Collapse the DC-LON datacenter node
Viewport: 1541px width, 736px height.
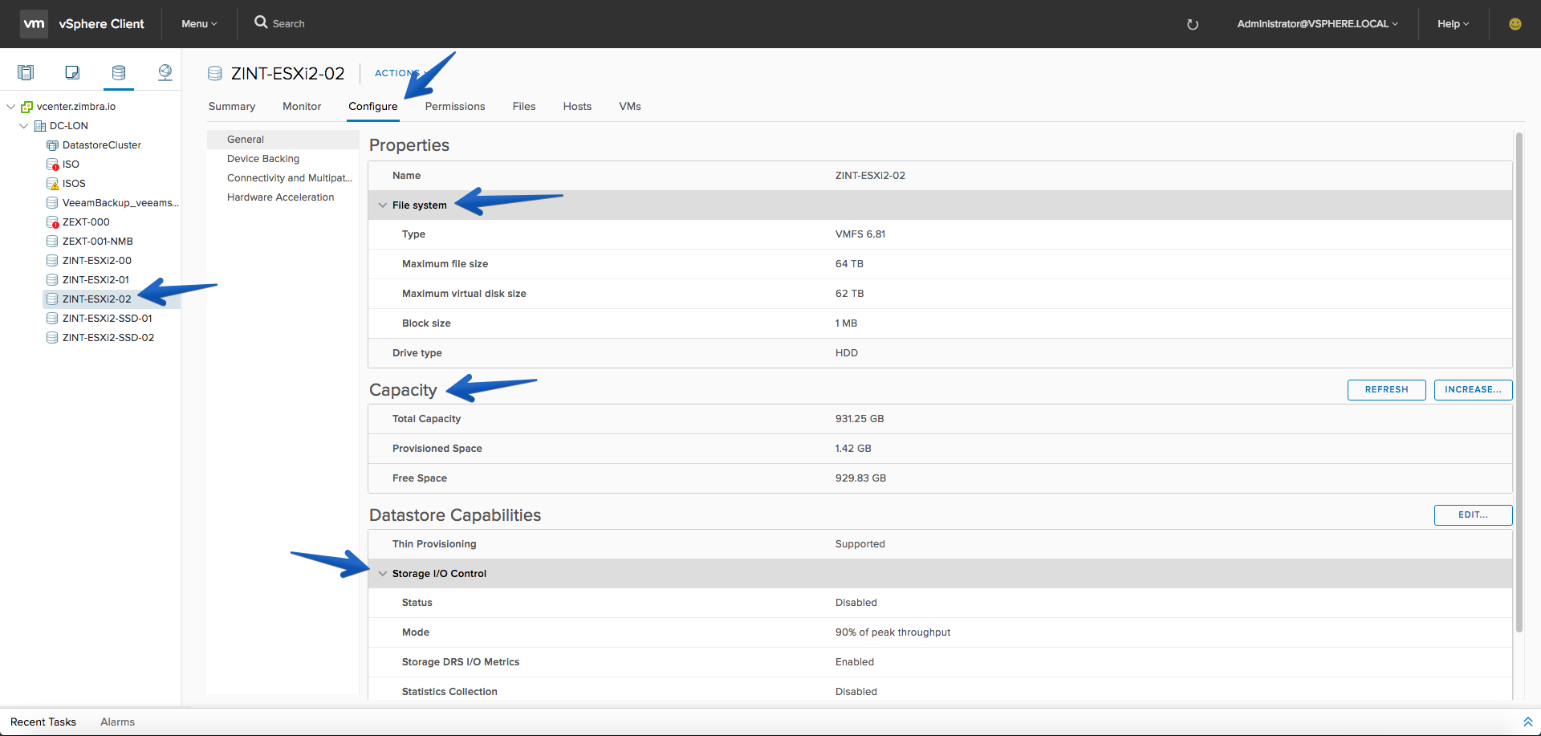point(23,126)
